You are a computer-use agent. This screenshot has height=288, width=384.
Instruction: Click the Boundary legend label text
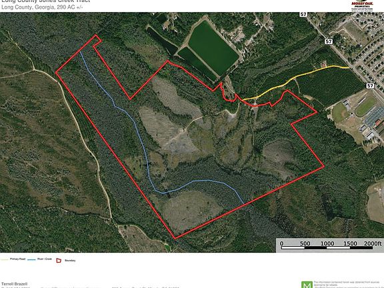click(70, 261)
